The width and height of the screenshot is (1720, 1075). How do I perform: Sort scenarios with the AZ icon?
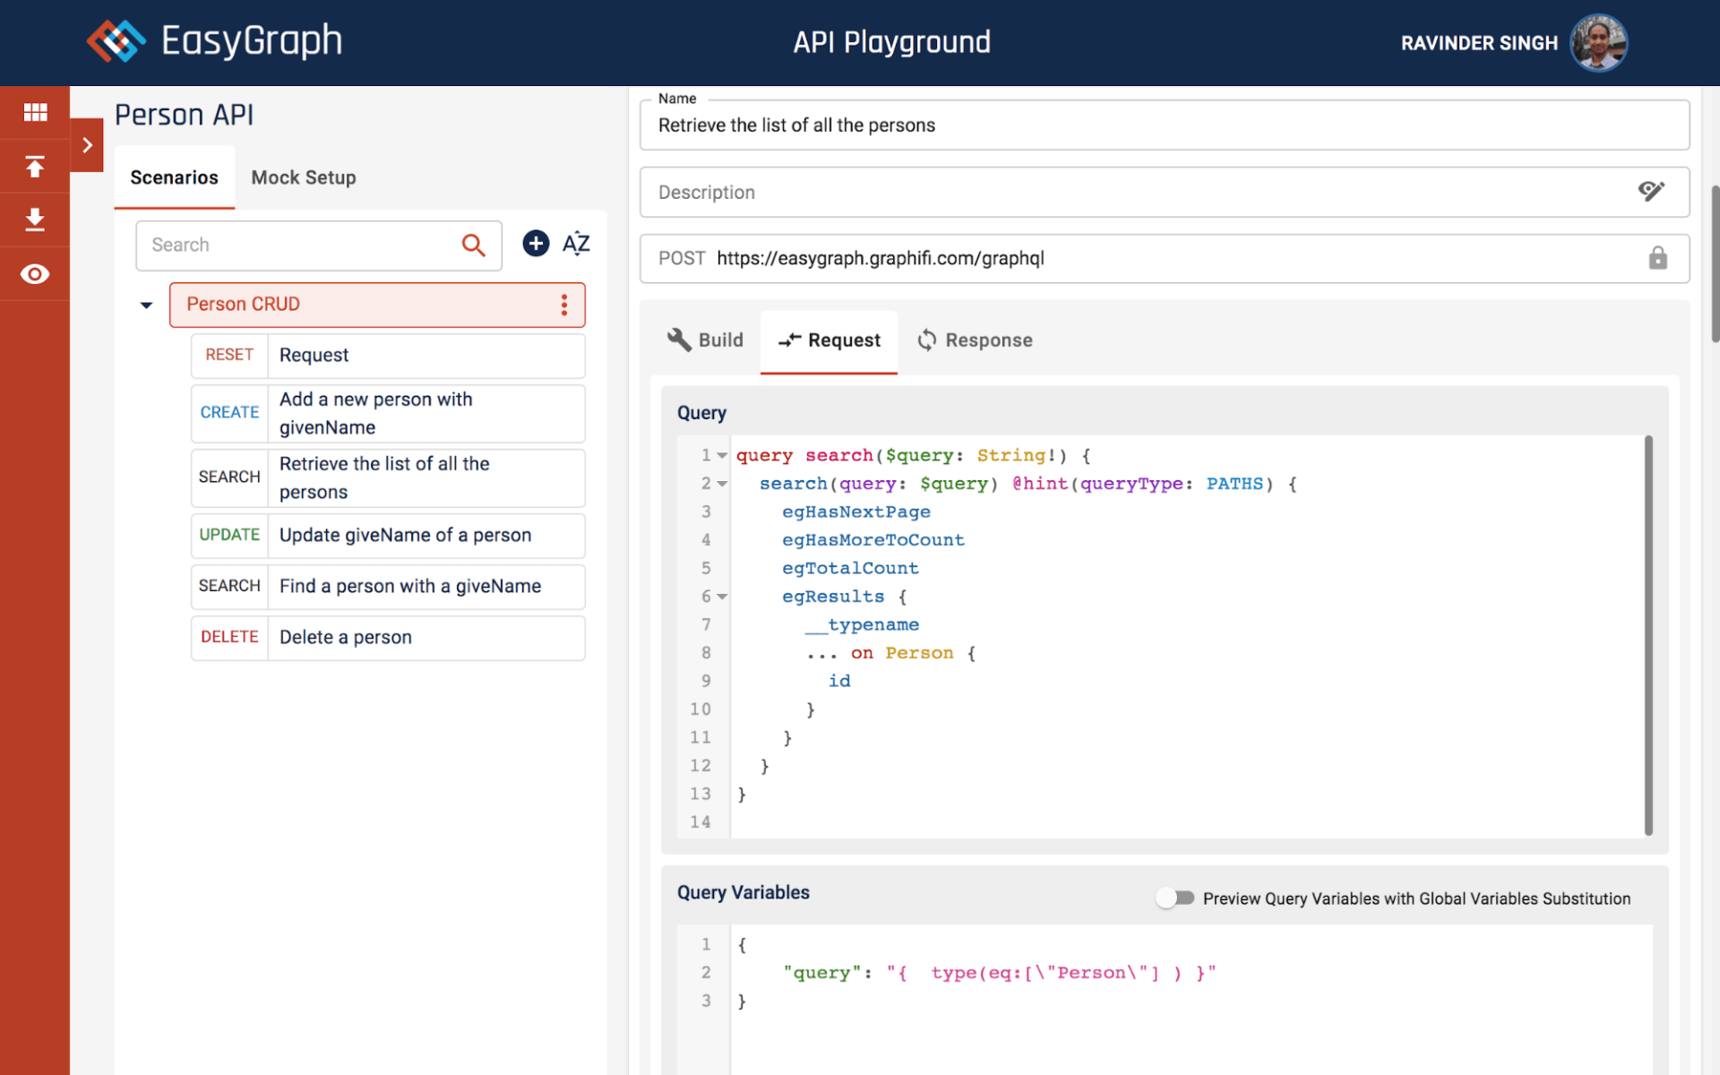pyautogui.click(x=576, y=244)
